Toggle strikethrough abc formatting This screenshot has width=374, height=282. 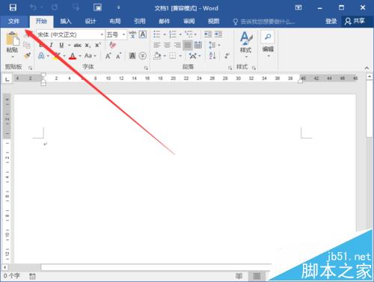78,45
